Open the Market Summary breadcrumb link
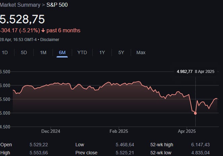 coord(20,5)
